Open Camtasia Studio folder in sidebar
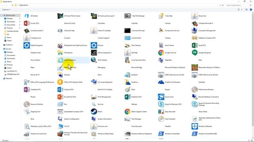 click(x=13, y=31)
